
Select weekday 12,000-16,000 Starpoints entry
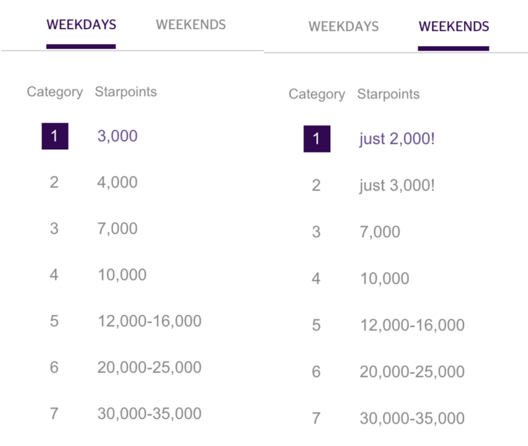149,321
